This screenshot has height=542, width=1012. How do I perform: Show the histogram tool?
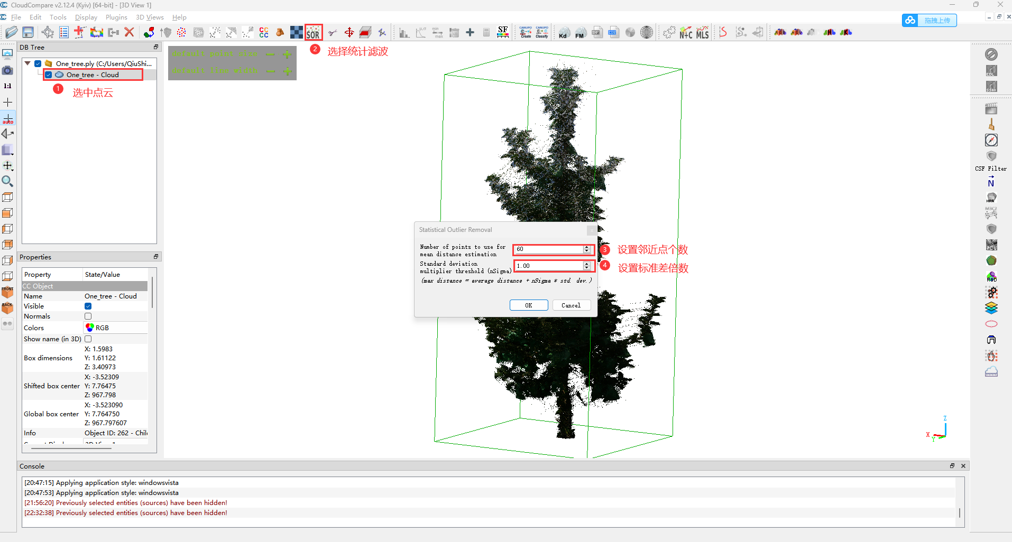coord(404,32)
